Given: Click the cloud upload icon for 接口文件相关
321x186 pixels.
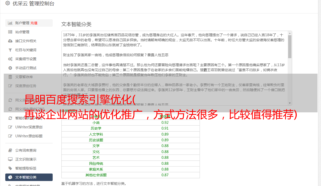Looking at the screenshot, I should [x=10, y=41].
